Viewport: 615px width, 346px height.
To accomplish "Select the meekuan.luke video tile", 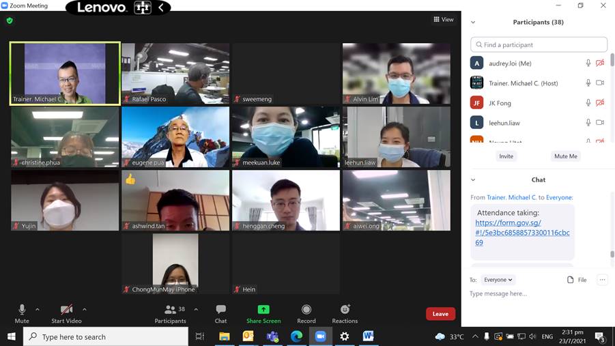I will [x=286, y=137].
